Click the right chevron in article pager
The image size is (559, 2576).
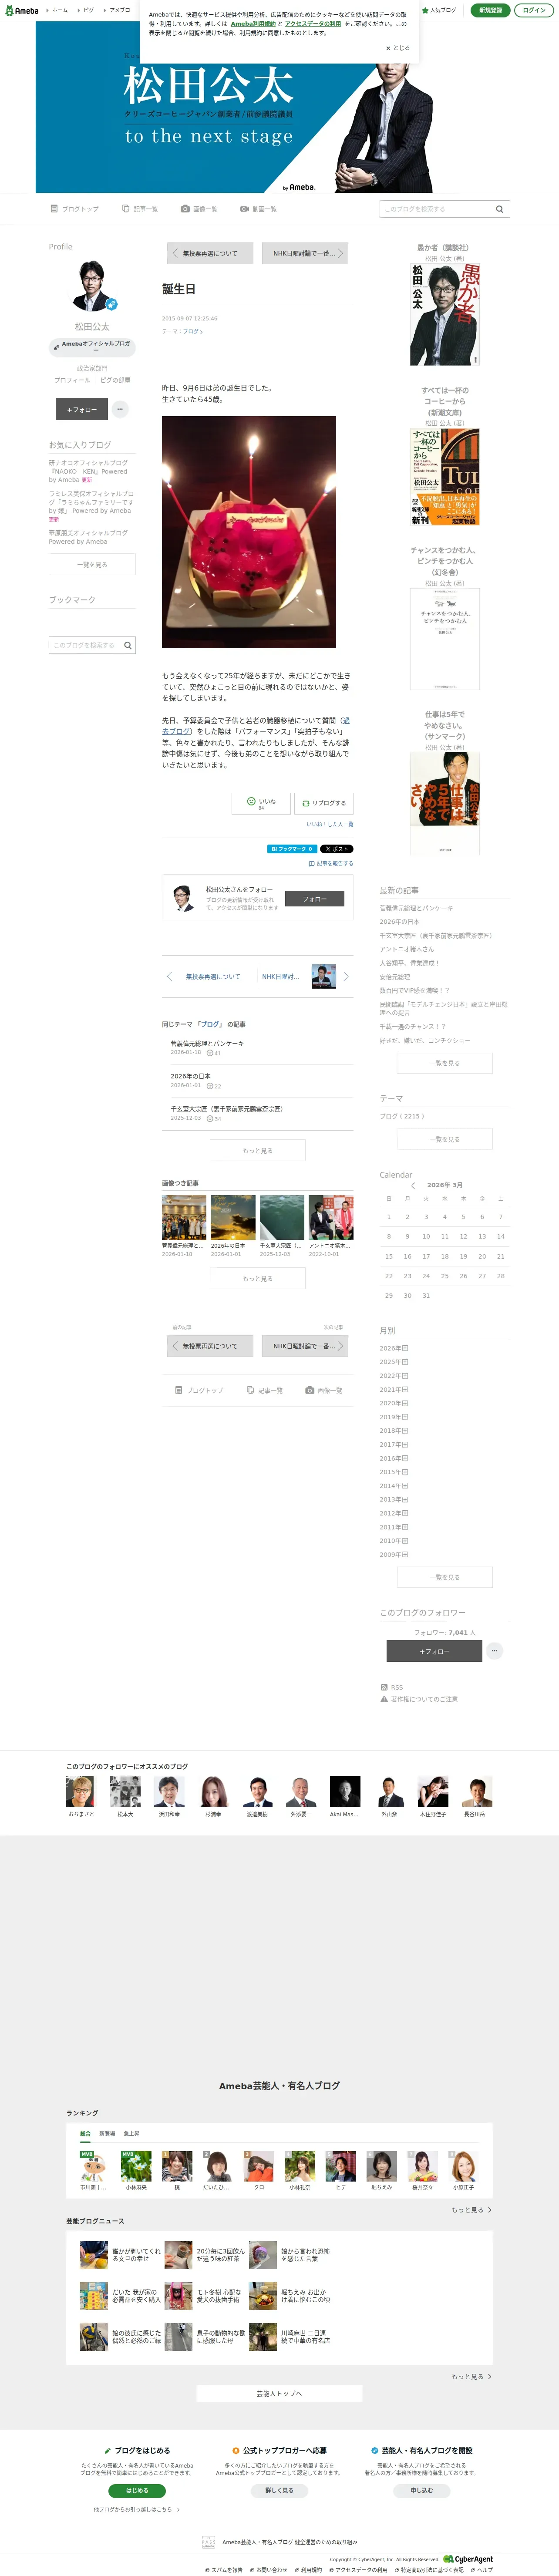346,976
